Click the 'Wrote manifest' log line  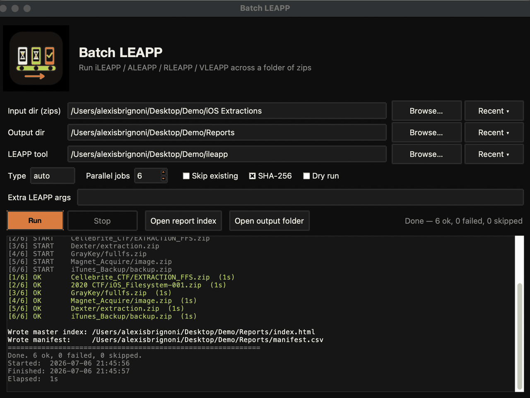pyautogui.click(x=166, y=340)
